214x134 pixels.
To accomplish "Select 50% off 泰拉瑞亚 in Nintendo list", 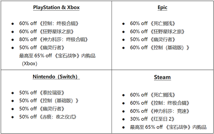I will [x=42, y=93].
